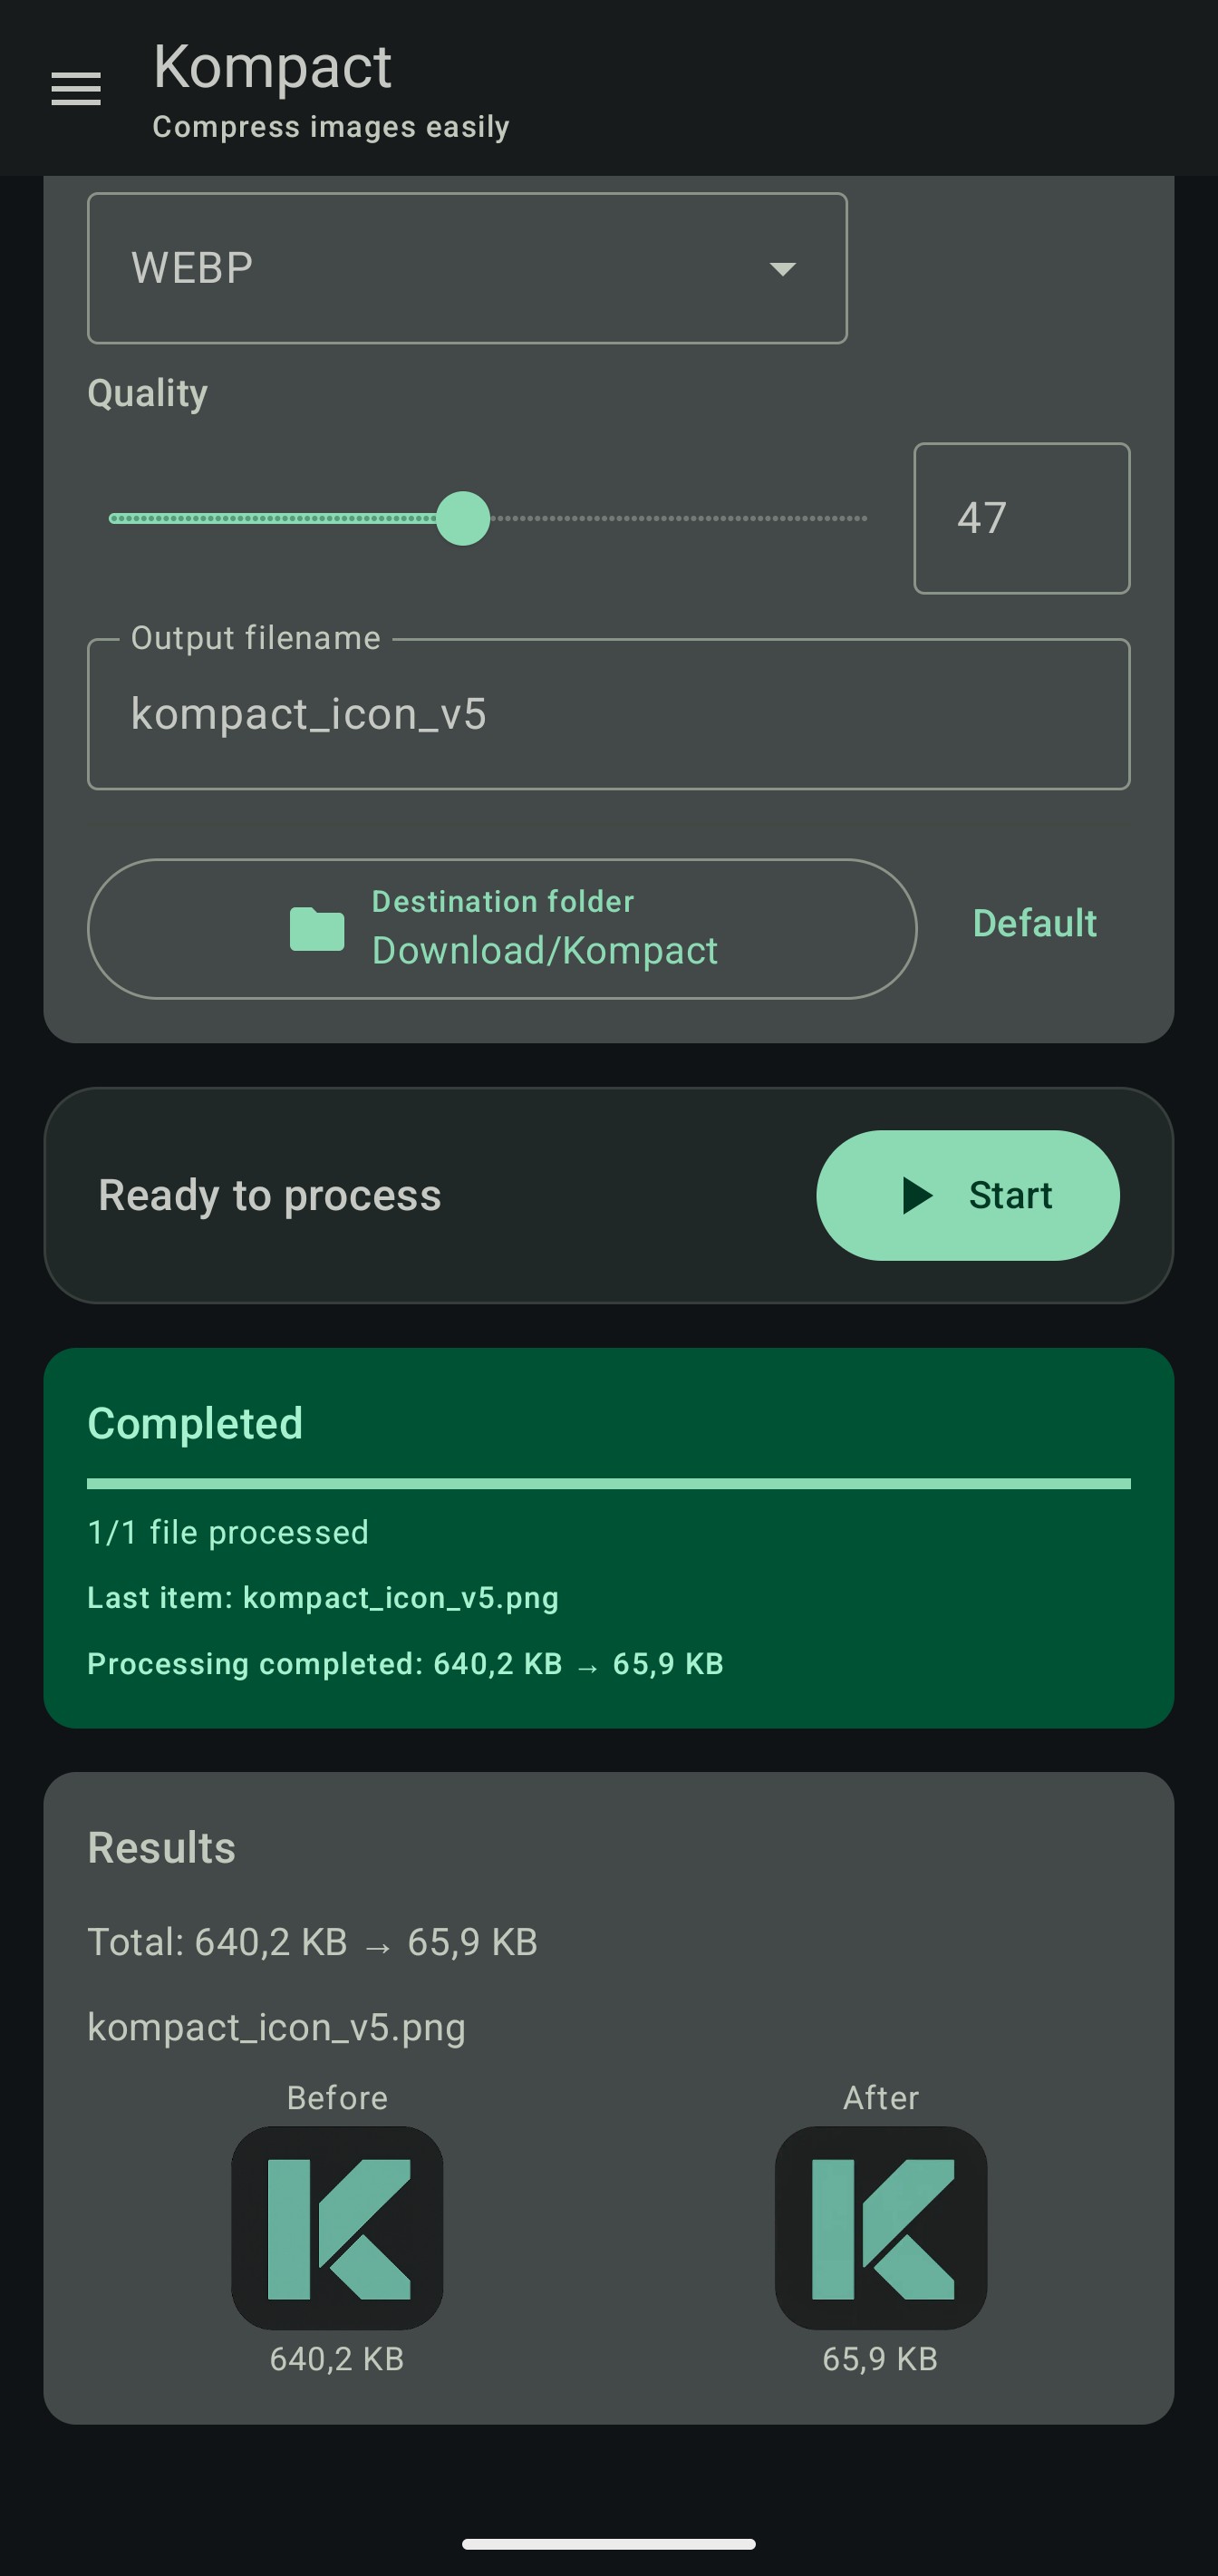Click the Results section heading
The image size is (1218, 2576).
[161, 1846]
